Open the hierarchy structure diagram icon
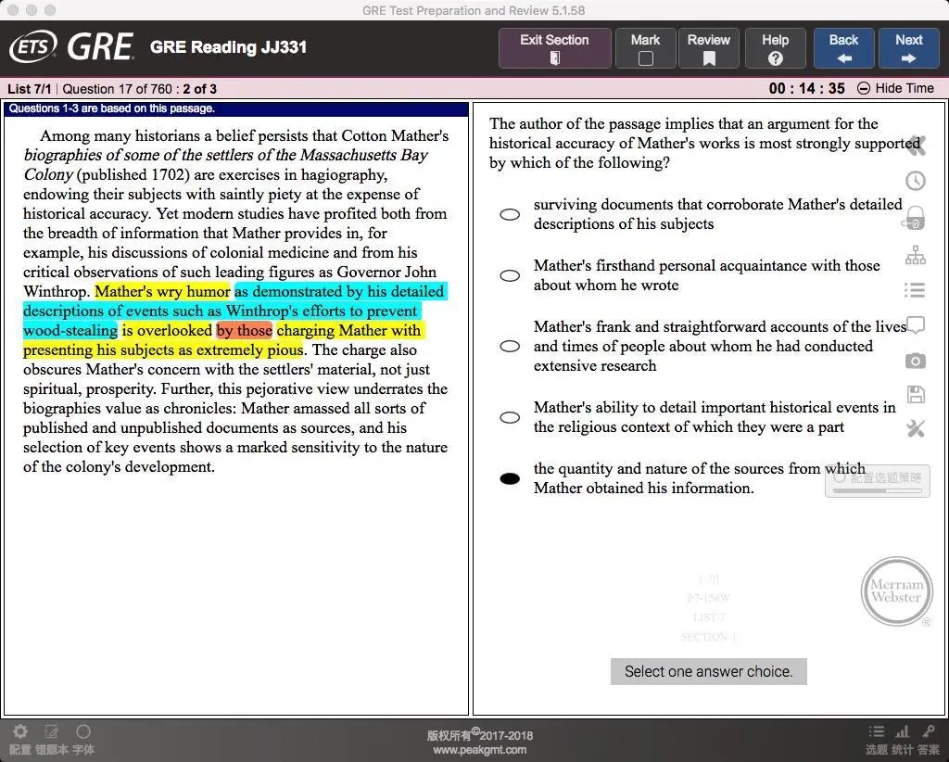Viewport: 949px width, 762px height. (915, 256)
